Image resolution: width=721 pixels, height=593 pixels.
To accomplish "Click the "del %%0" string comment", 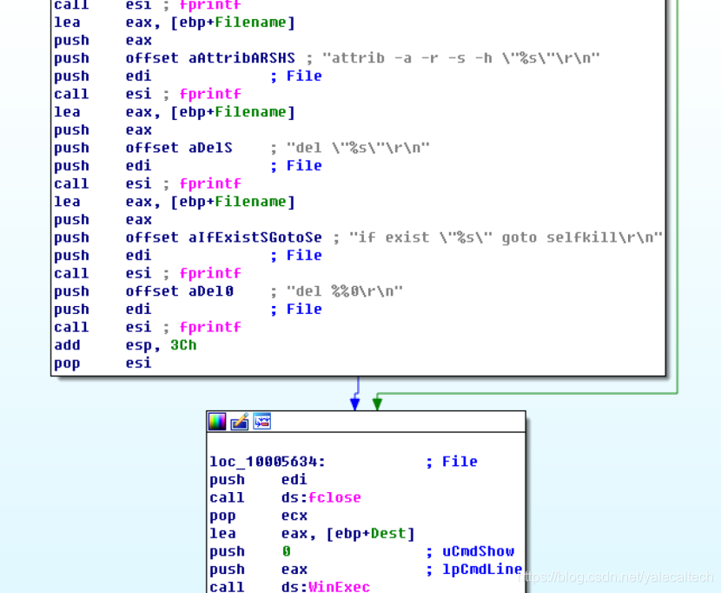I will coord(345,291).
